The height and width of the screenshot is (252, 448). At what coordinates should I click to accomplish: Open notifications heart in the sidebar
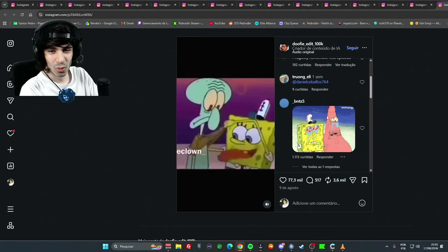10,133
